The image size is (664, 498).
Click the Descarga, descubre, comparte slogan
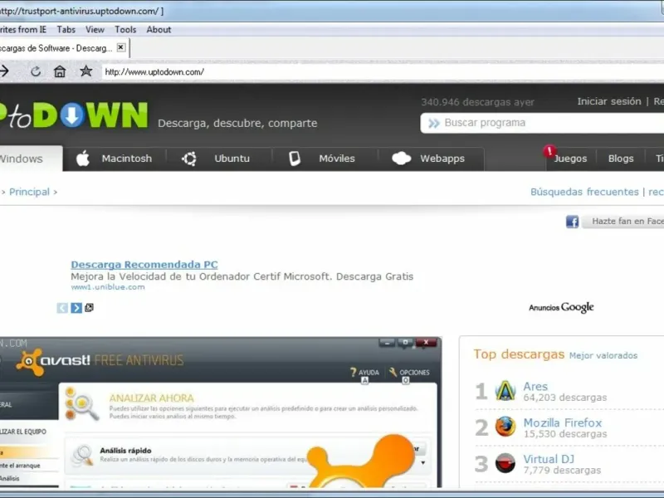[237, 123]
